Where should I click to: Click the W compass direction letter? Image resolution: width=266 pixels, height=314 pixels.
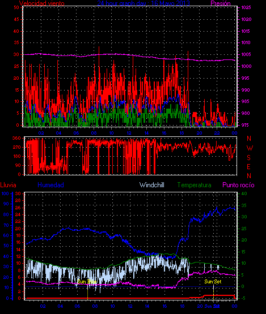pyautogui.click(x=250, y=148)
